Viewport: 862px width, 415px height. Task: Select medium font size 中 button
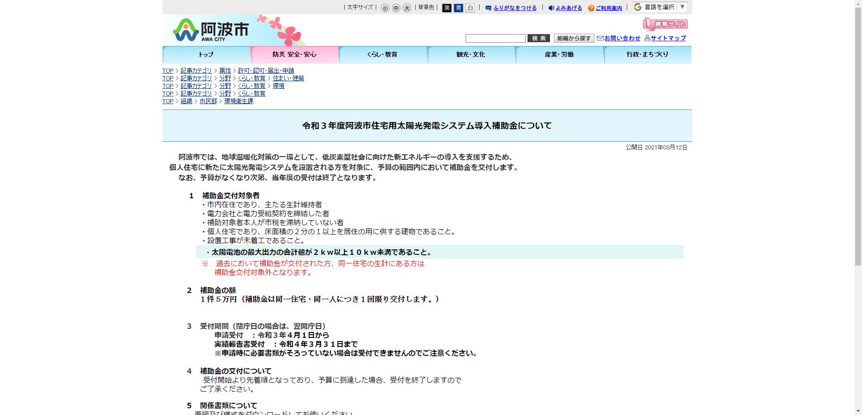coord(396,8)
